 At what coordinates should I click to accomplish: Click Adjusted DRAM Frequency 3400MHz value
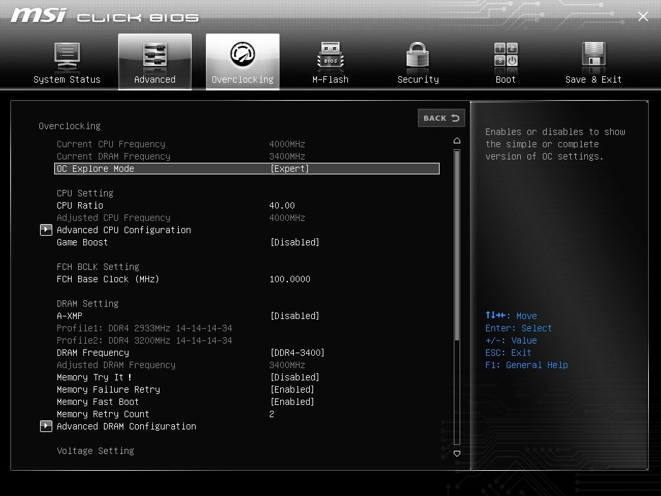287,365
